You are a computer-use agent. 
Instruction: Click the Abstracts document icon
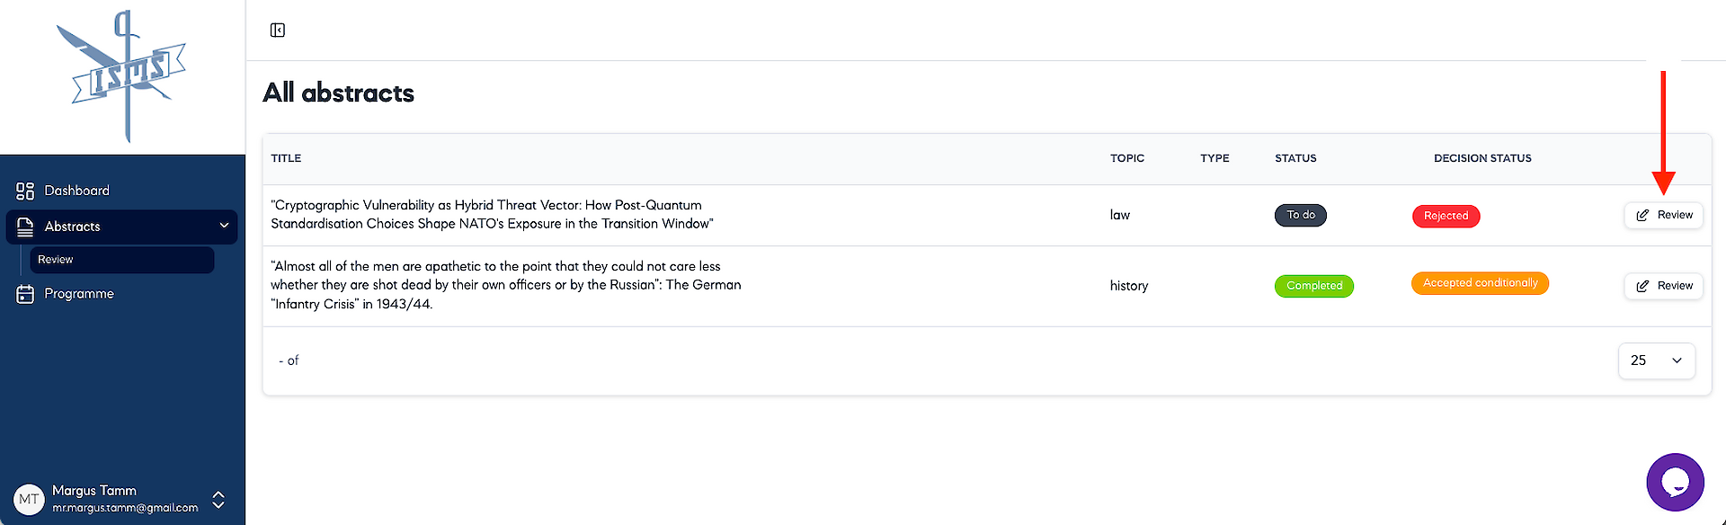click(25, 227)
